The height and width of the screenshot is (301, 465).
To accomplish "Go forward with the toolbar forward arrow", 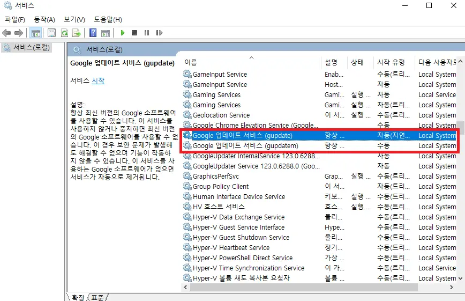I will [x=19, y=33].
